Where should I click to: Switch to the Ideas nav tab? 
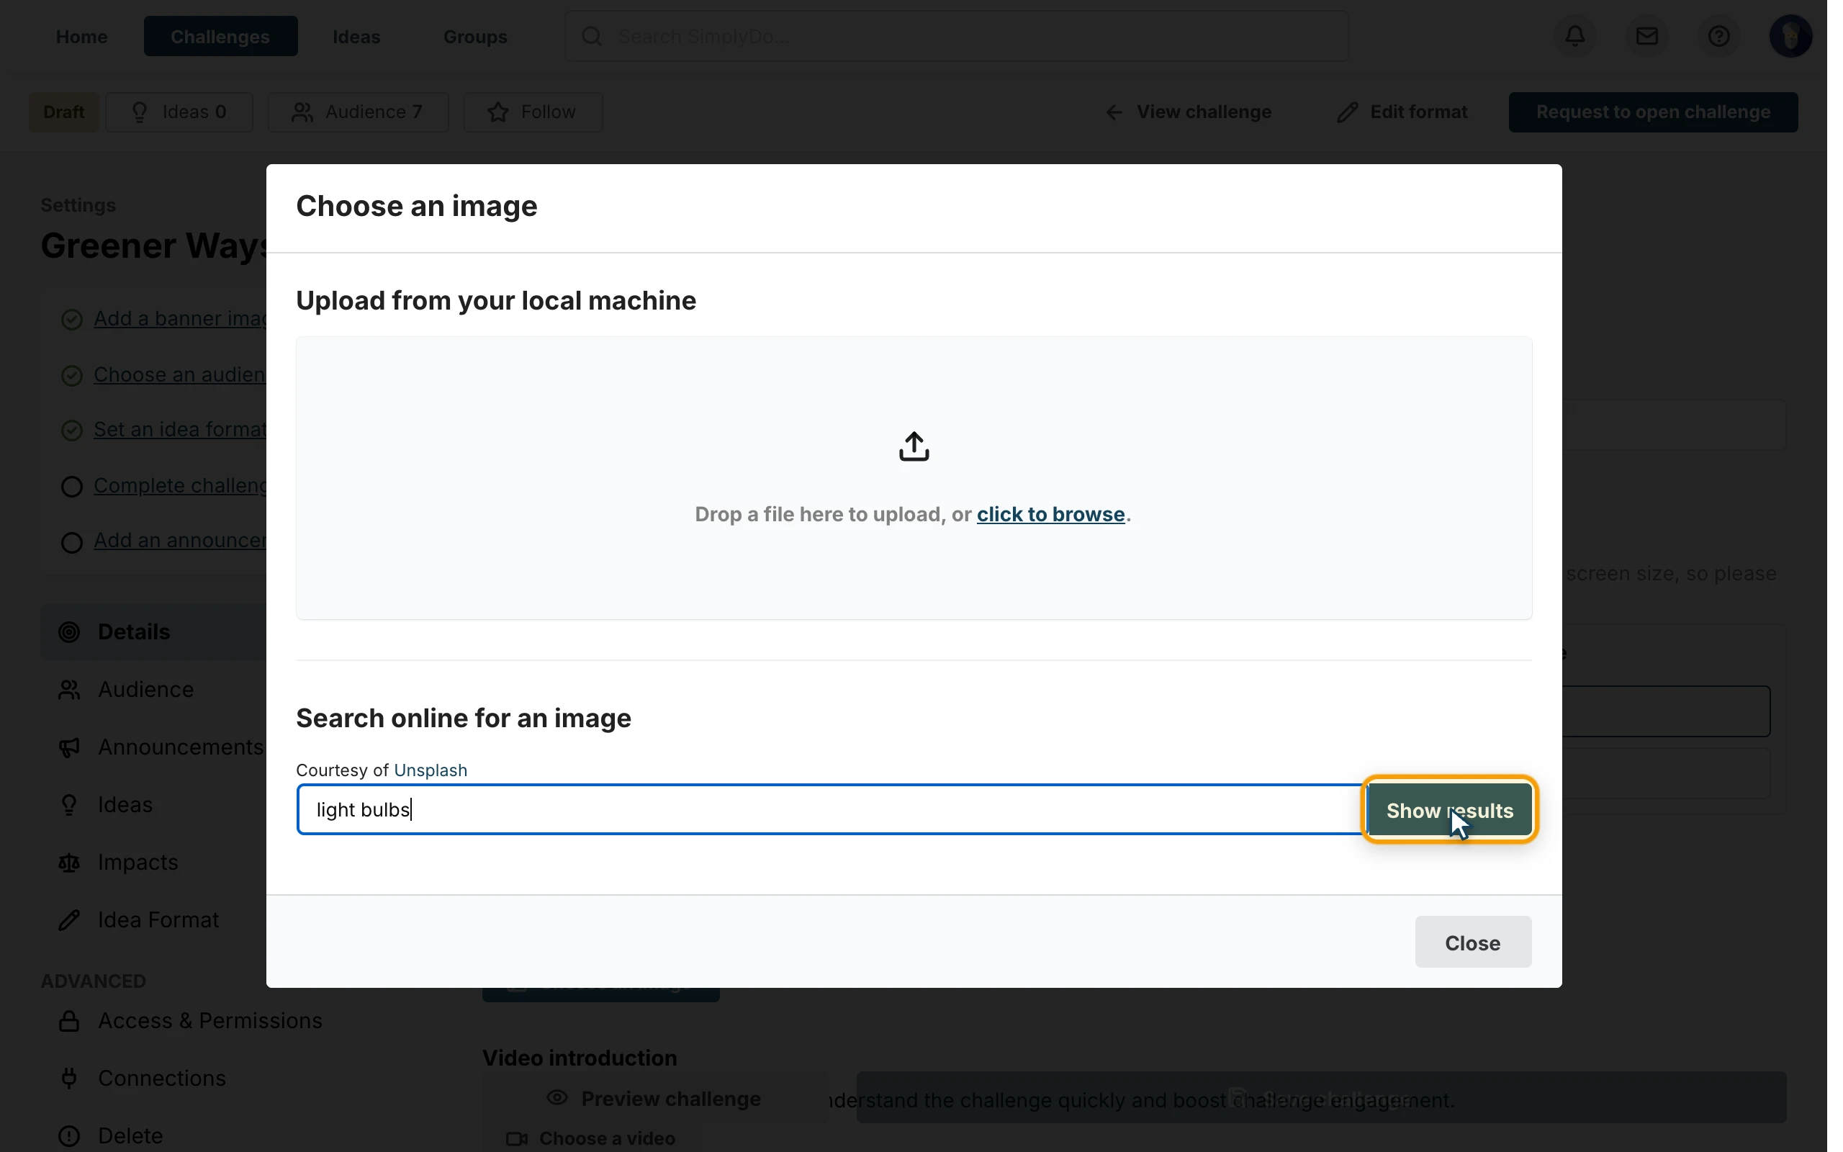point(356,36)
